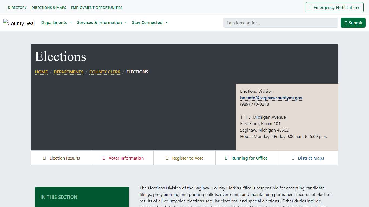Image resolution: width=369 pixels, height=207 pixels.
Task: Click the Employment Opportunities link
Action: (x=96, y=8)
